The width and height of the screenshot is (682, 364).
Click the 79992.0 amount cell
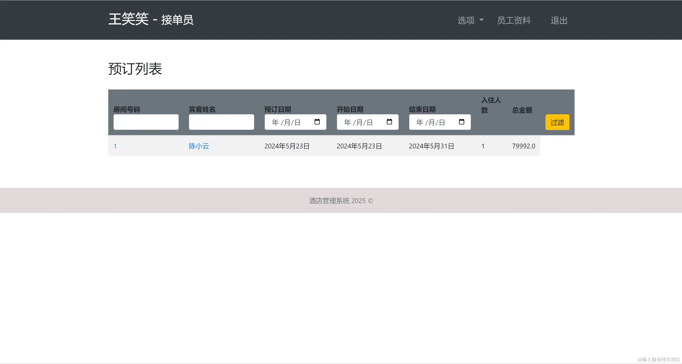pyautogui.click(x=523, y=146)
